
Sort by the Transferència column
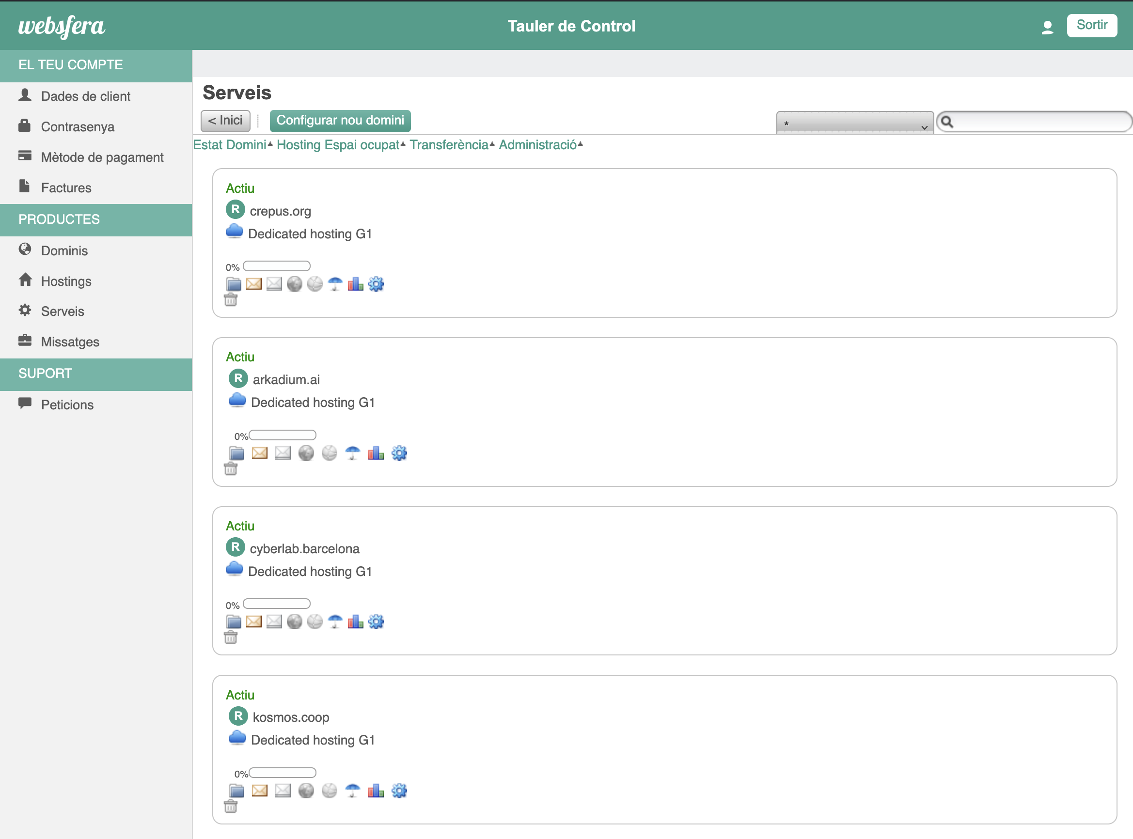pos(449,145)
